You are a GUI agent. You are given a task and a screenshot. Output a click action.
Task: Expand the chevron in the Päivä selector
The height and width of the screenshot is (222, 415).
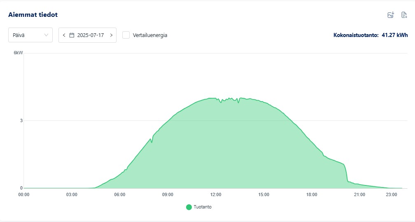click(46, 35)
